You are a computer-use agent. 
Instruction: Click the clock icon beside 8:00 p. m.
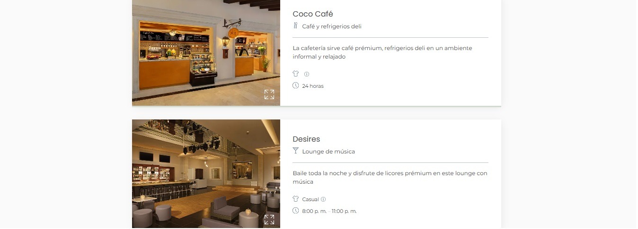[x=296, y=211]
